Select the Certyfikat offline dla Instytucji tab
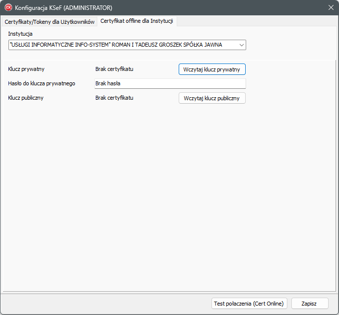The image size is (339, 315). (136, 21)
